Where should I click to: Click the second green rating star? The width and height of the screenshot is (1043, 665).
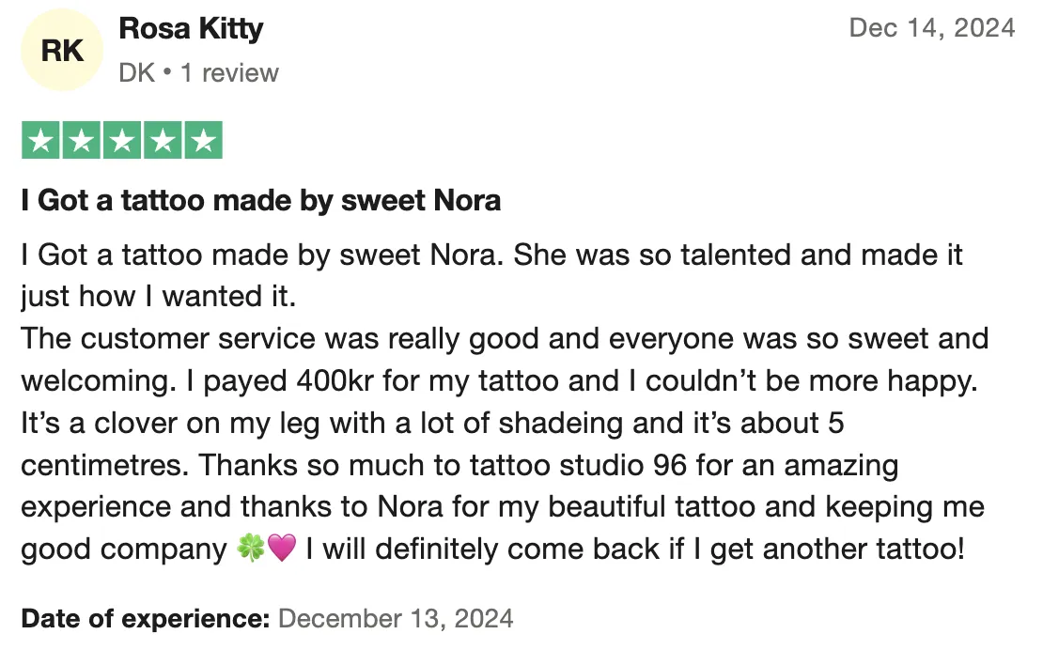[x=81, y=141]
